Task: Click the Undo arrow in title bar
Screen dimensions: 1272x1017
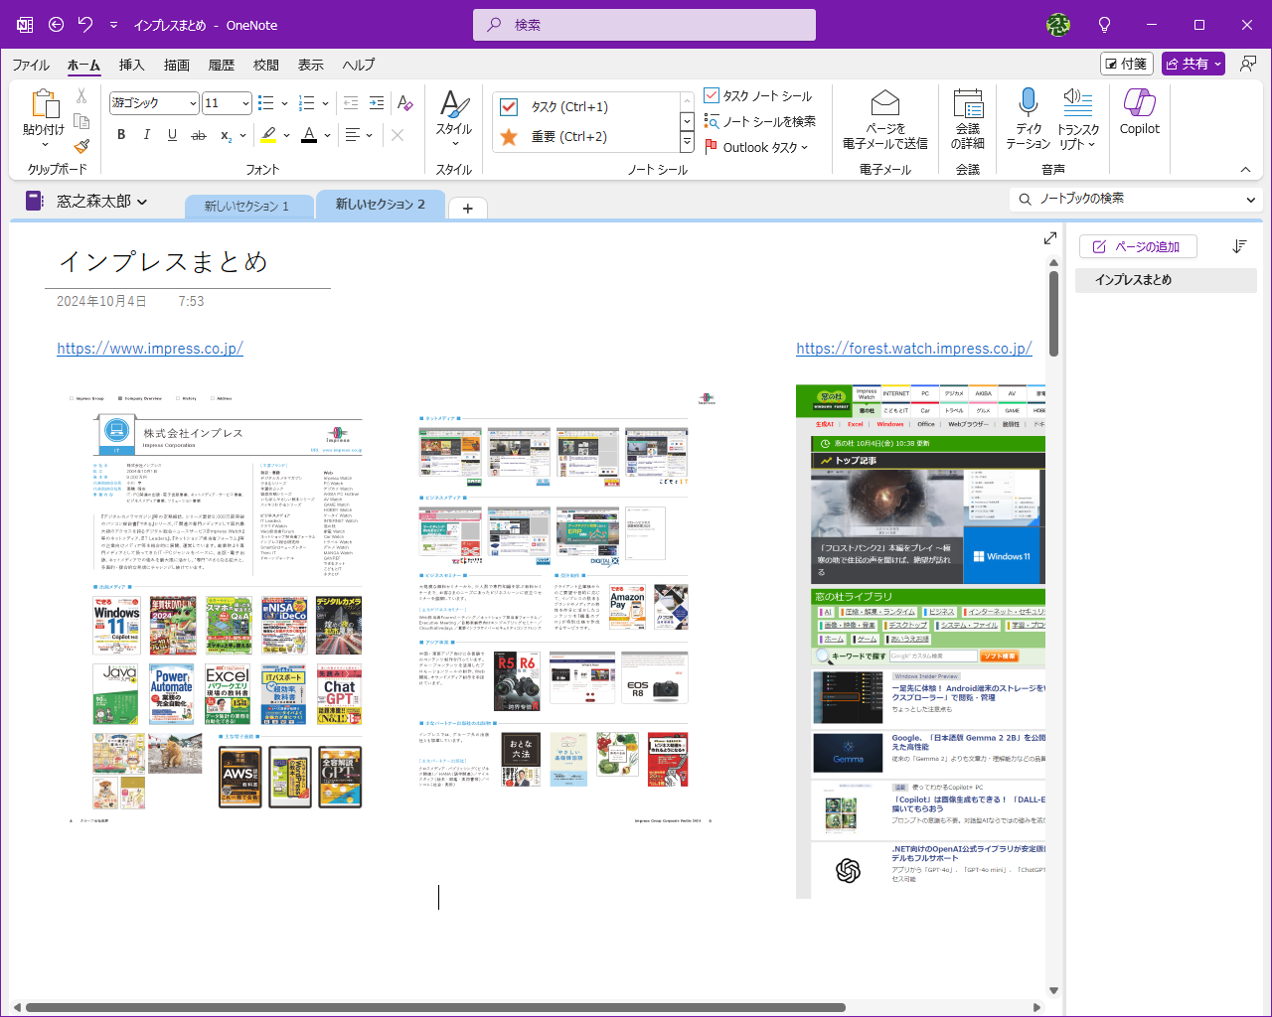Action: [x=85, y=25]
